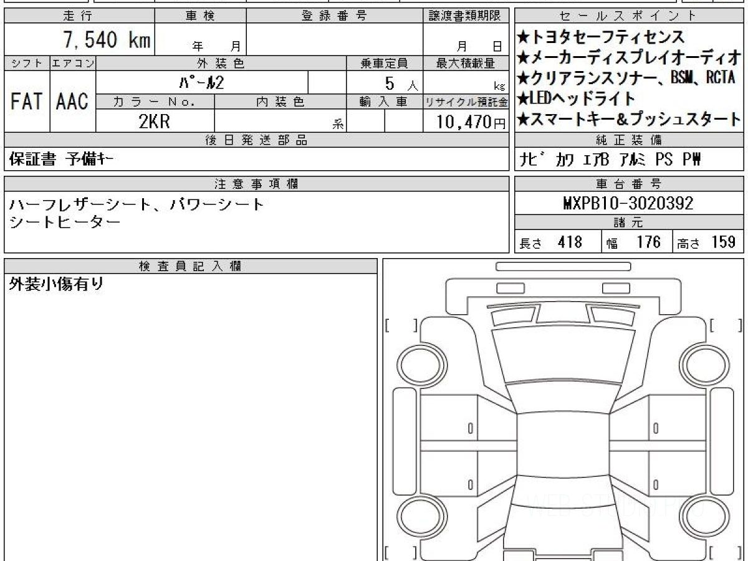The image size is (748, 561).
Task: Select the FAT shift value
Action: (x=27, y=102)
